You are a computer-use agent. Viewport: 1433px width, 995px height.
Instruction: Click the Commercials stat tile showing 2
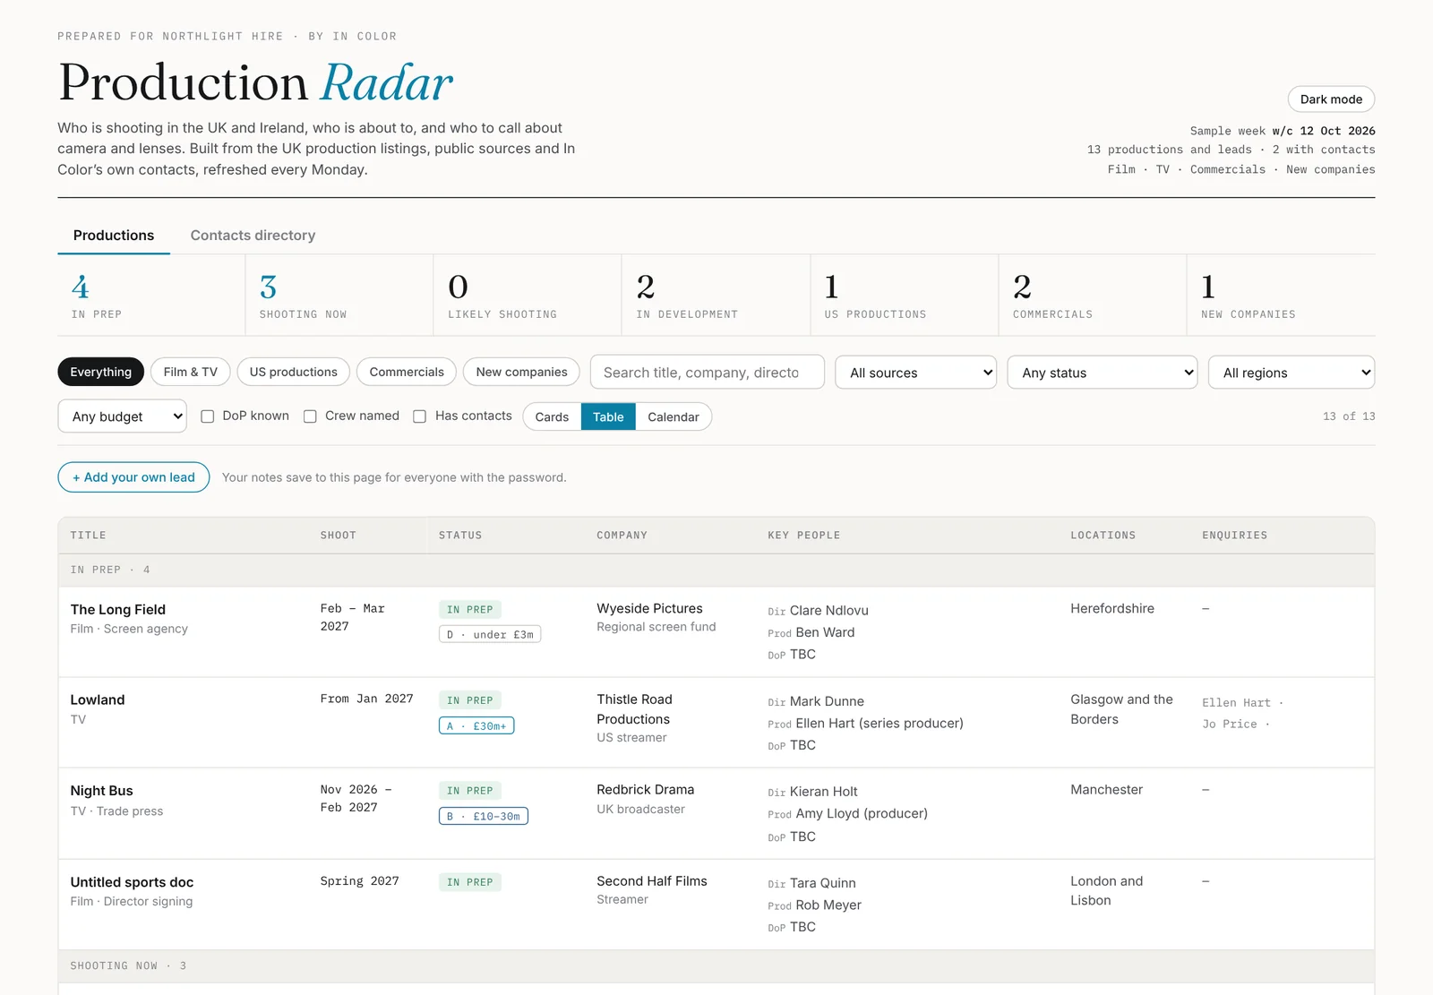pyautogui.click(x=1093, y=296)
